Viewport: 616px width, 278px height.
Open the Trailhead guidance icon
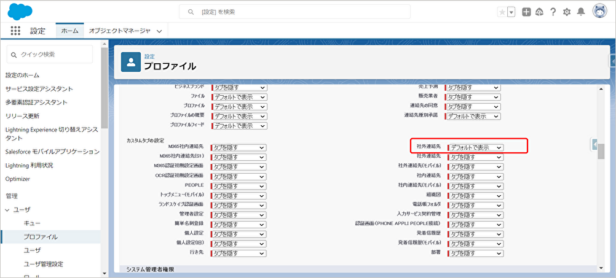[x=539, y=12]
